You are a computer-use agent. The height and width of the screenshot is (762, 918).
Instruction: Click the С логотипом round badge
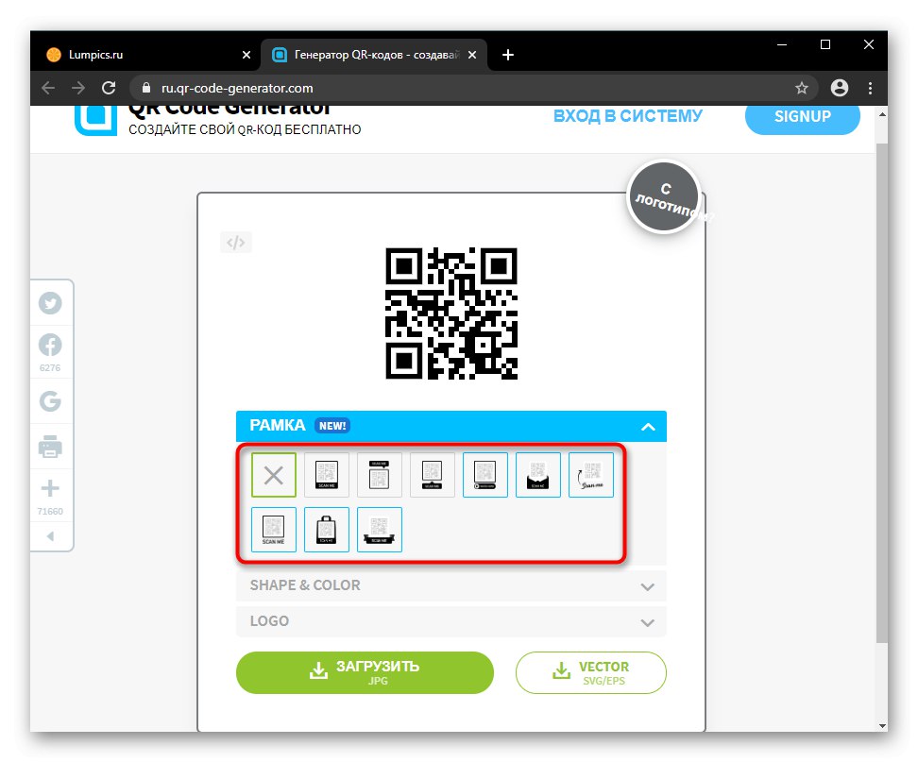[x=664, y=197]
